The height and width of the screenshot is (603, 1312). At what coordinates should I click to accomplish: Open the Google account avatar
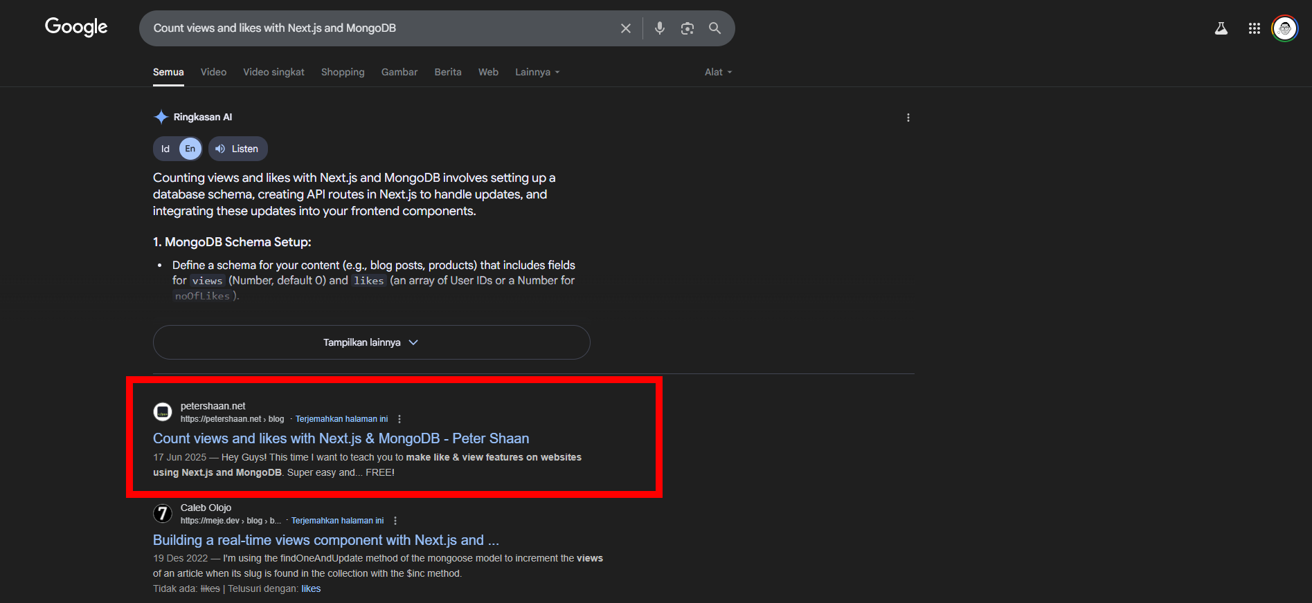click(1285, 28)
